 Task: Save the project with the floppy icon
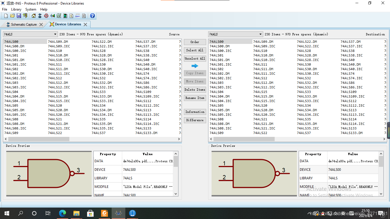[x=19, y=16]
